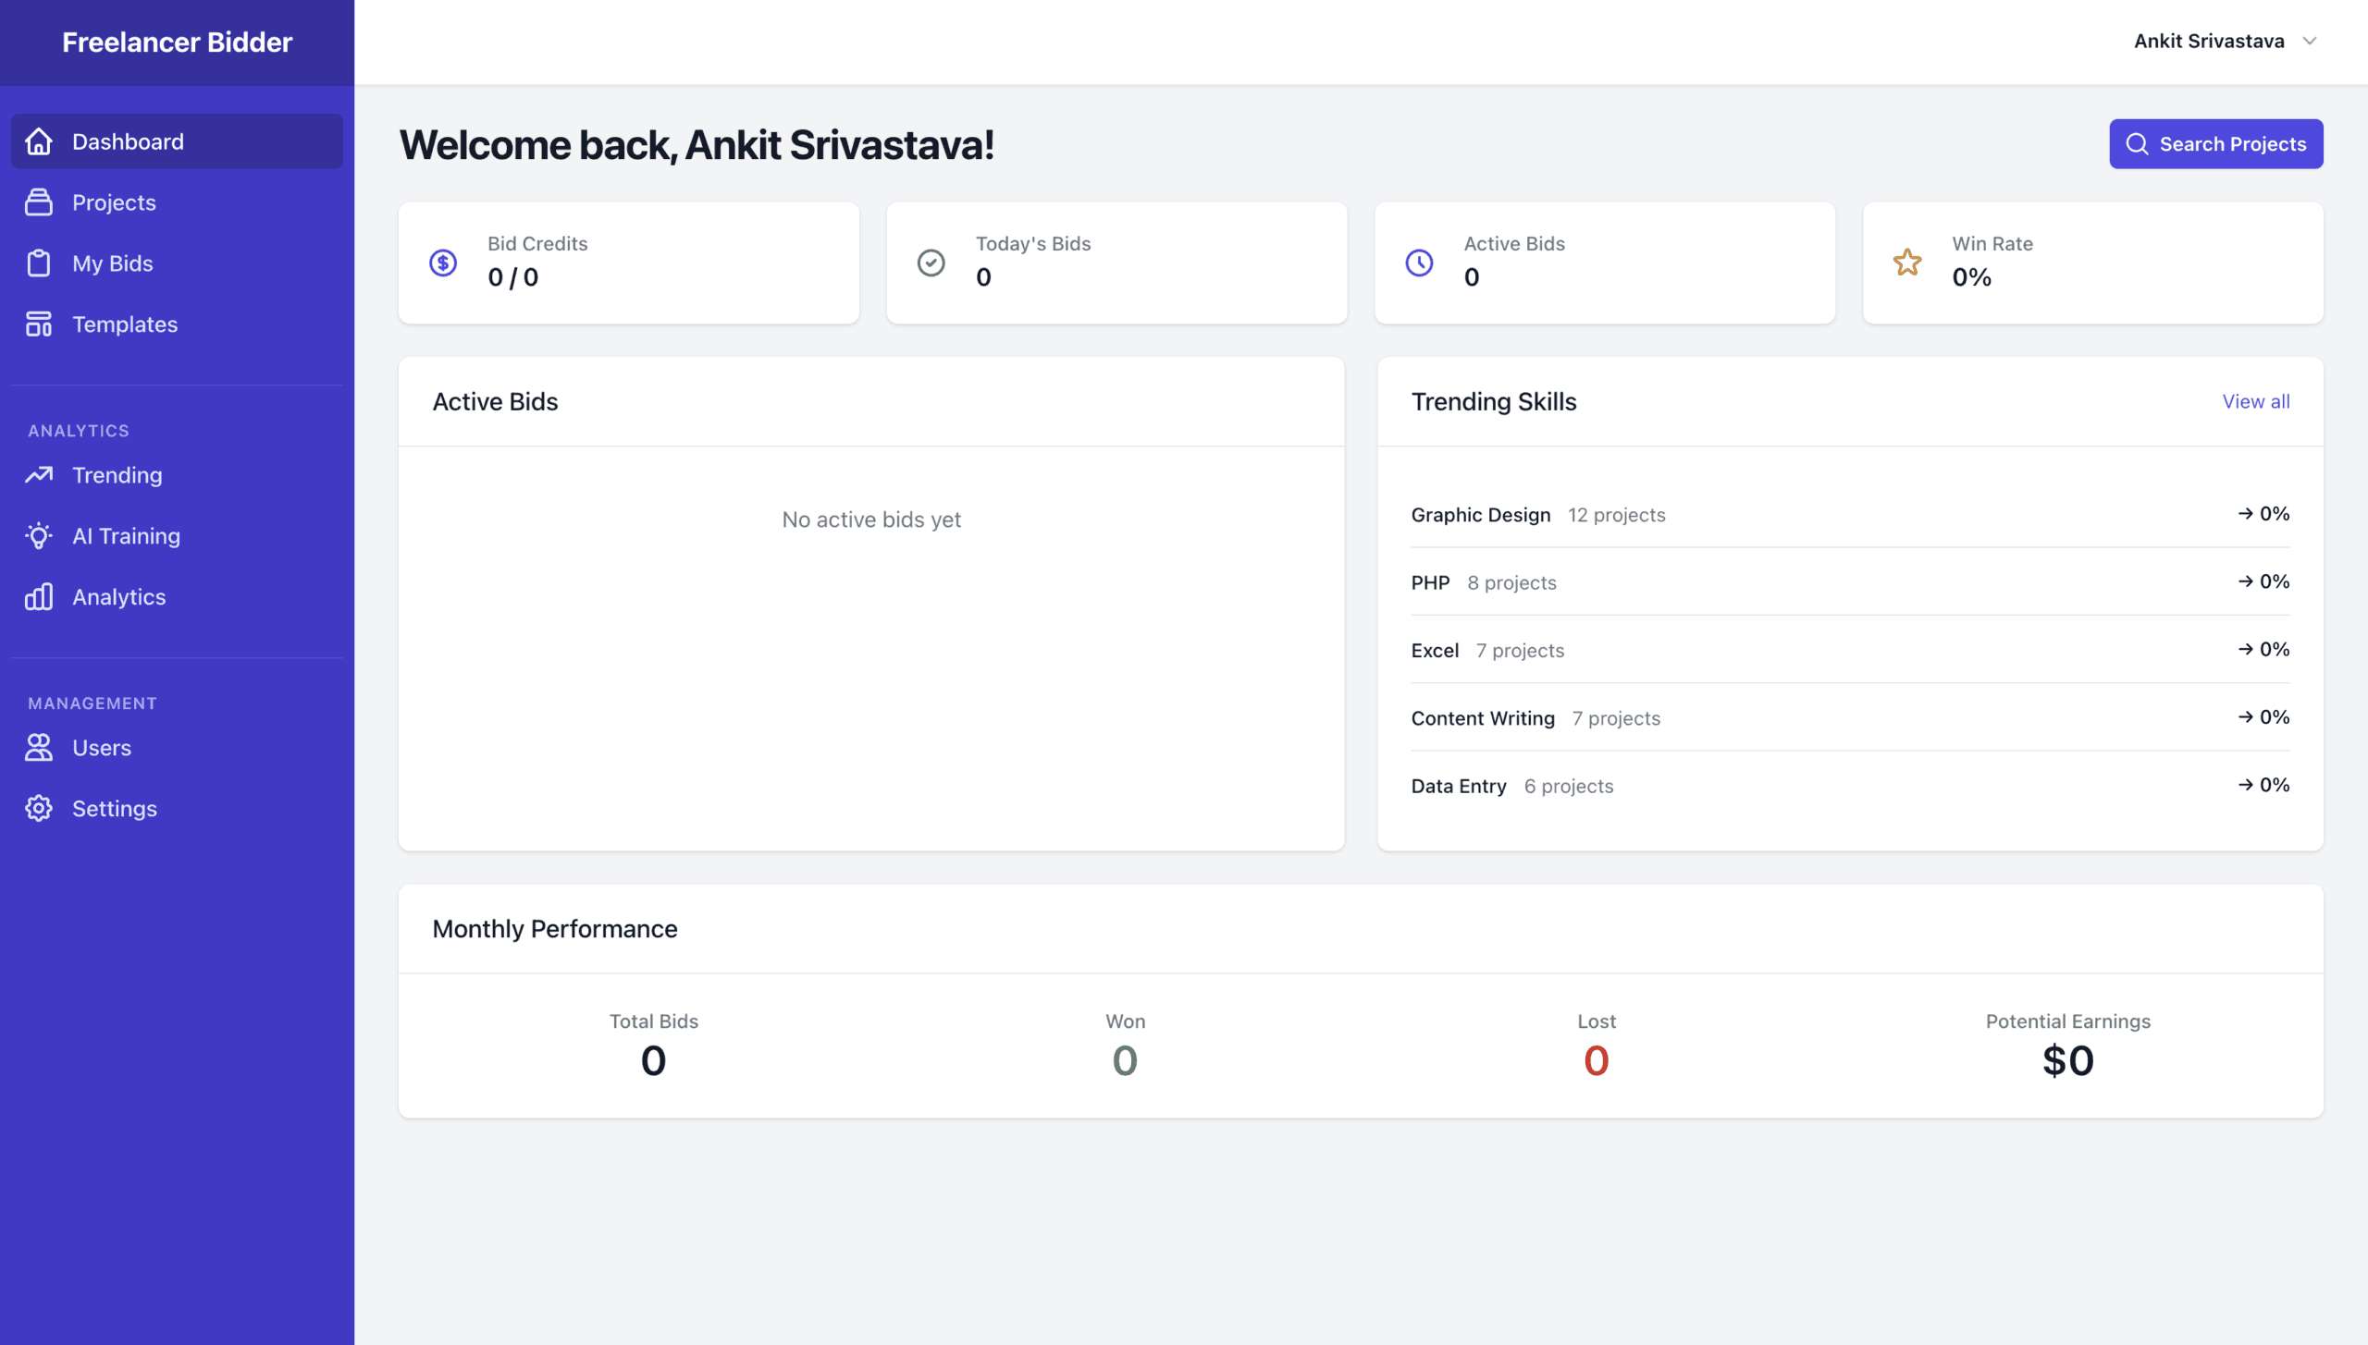The width and height of the screenshot is (2368, 1345).
Task: Click the AI Training lightbulb icon
Action: [39, 536]
